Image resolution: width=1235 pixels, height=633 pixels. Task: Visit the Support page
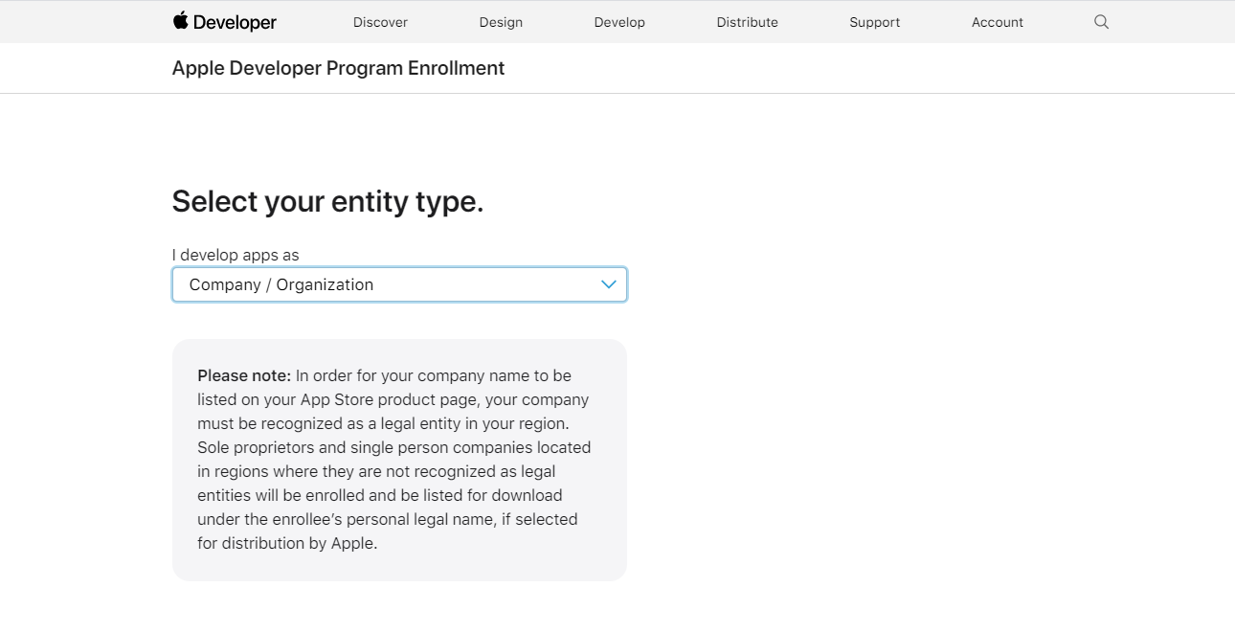[x=874, y=22]
